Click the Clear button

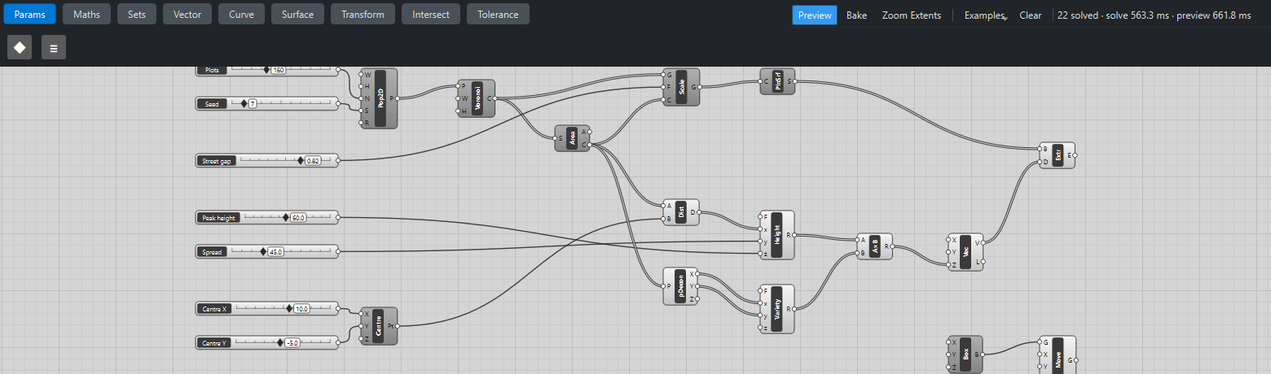coord(1031,15)
